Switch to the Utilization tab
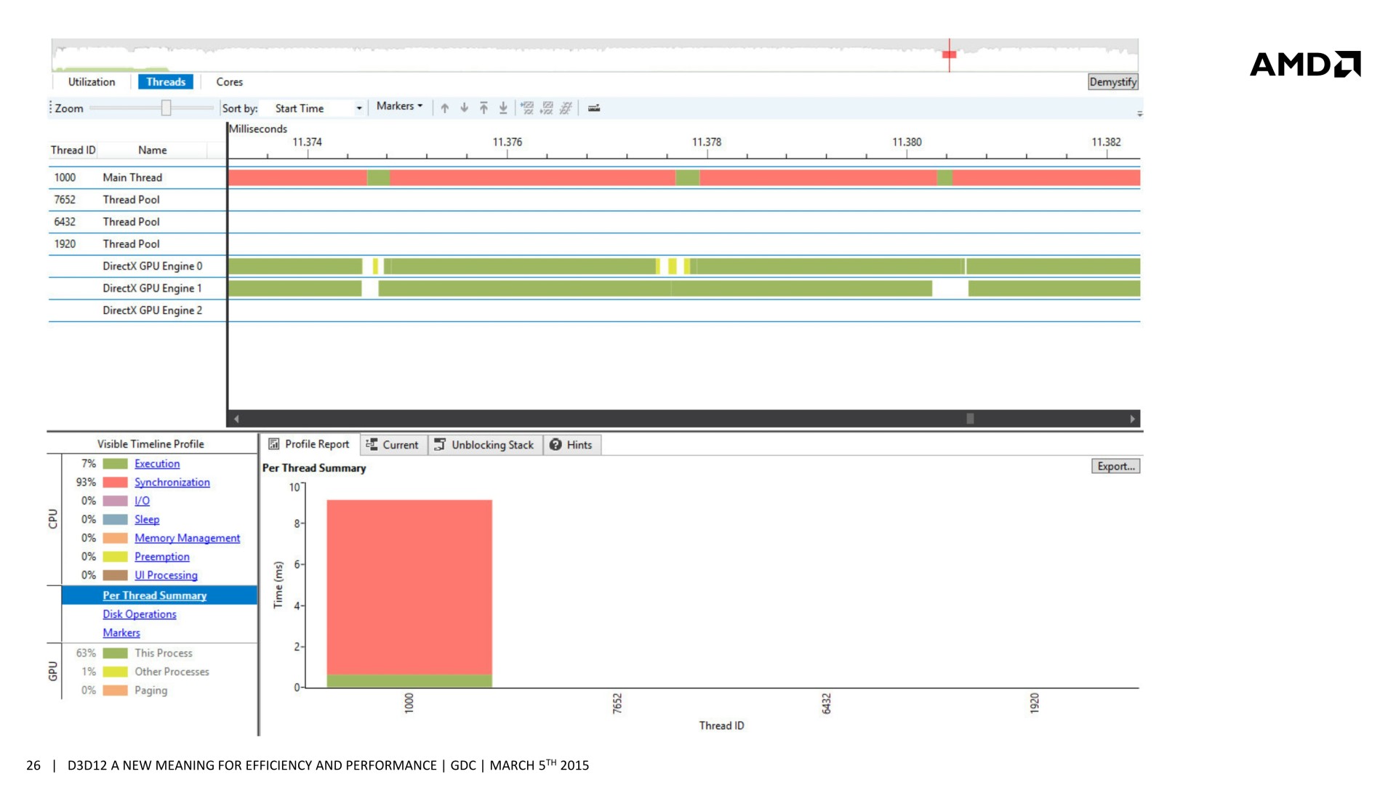1396x785 pixels. [92, 82]
